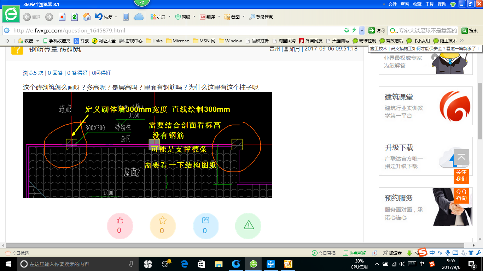Stop page loading with red X icon
Screen dimensions: 483x271
62,17
